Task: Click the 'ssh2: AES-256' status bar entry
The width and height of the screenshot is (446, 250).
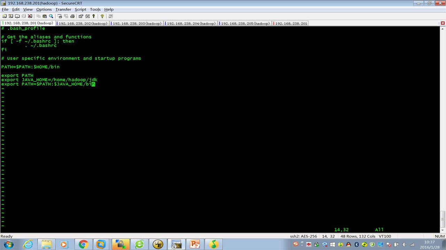Action: coord(303,236)
